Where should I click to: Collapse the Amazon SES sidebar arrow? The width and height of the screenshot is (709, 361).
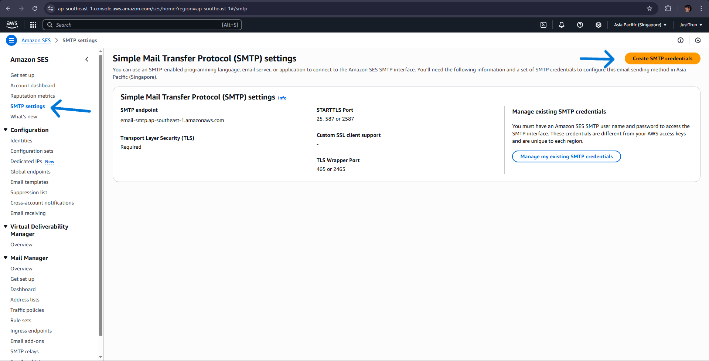tap(87, 59)
